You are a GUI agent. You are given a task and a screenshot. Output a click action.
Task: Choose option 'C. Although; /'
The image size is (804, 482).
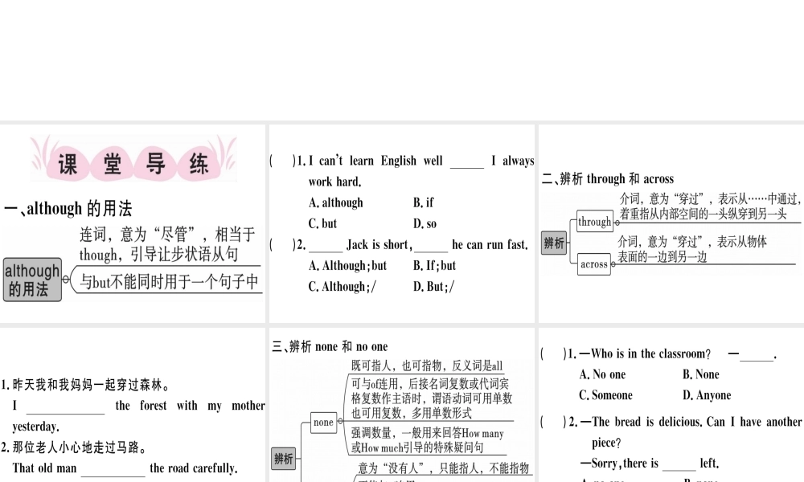pos(342,286)
